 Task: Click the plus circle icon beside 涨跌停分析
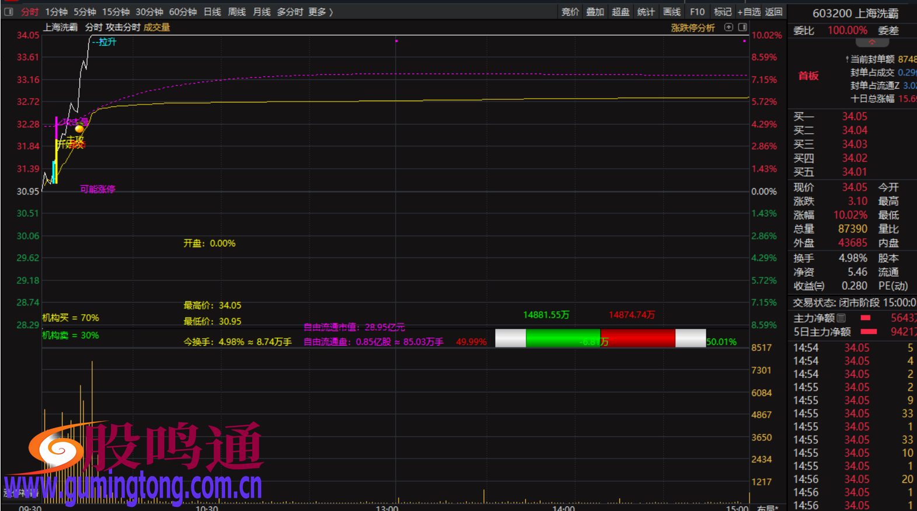coord(728,27)
